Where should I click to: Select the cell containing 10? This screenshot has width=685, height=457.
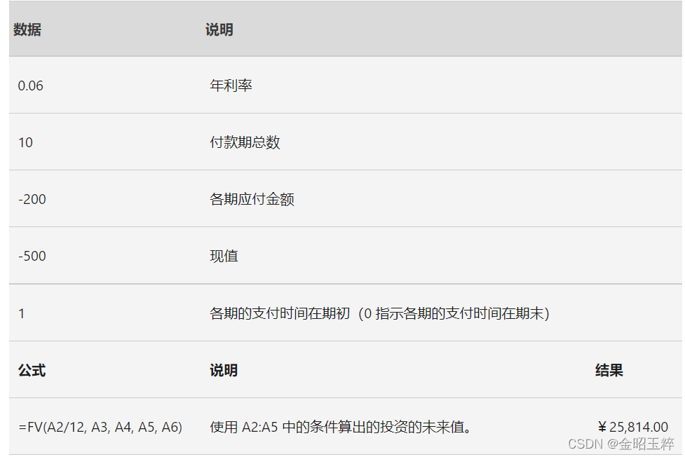(25, 142)
